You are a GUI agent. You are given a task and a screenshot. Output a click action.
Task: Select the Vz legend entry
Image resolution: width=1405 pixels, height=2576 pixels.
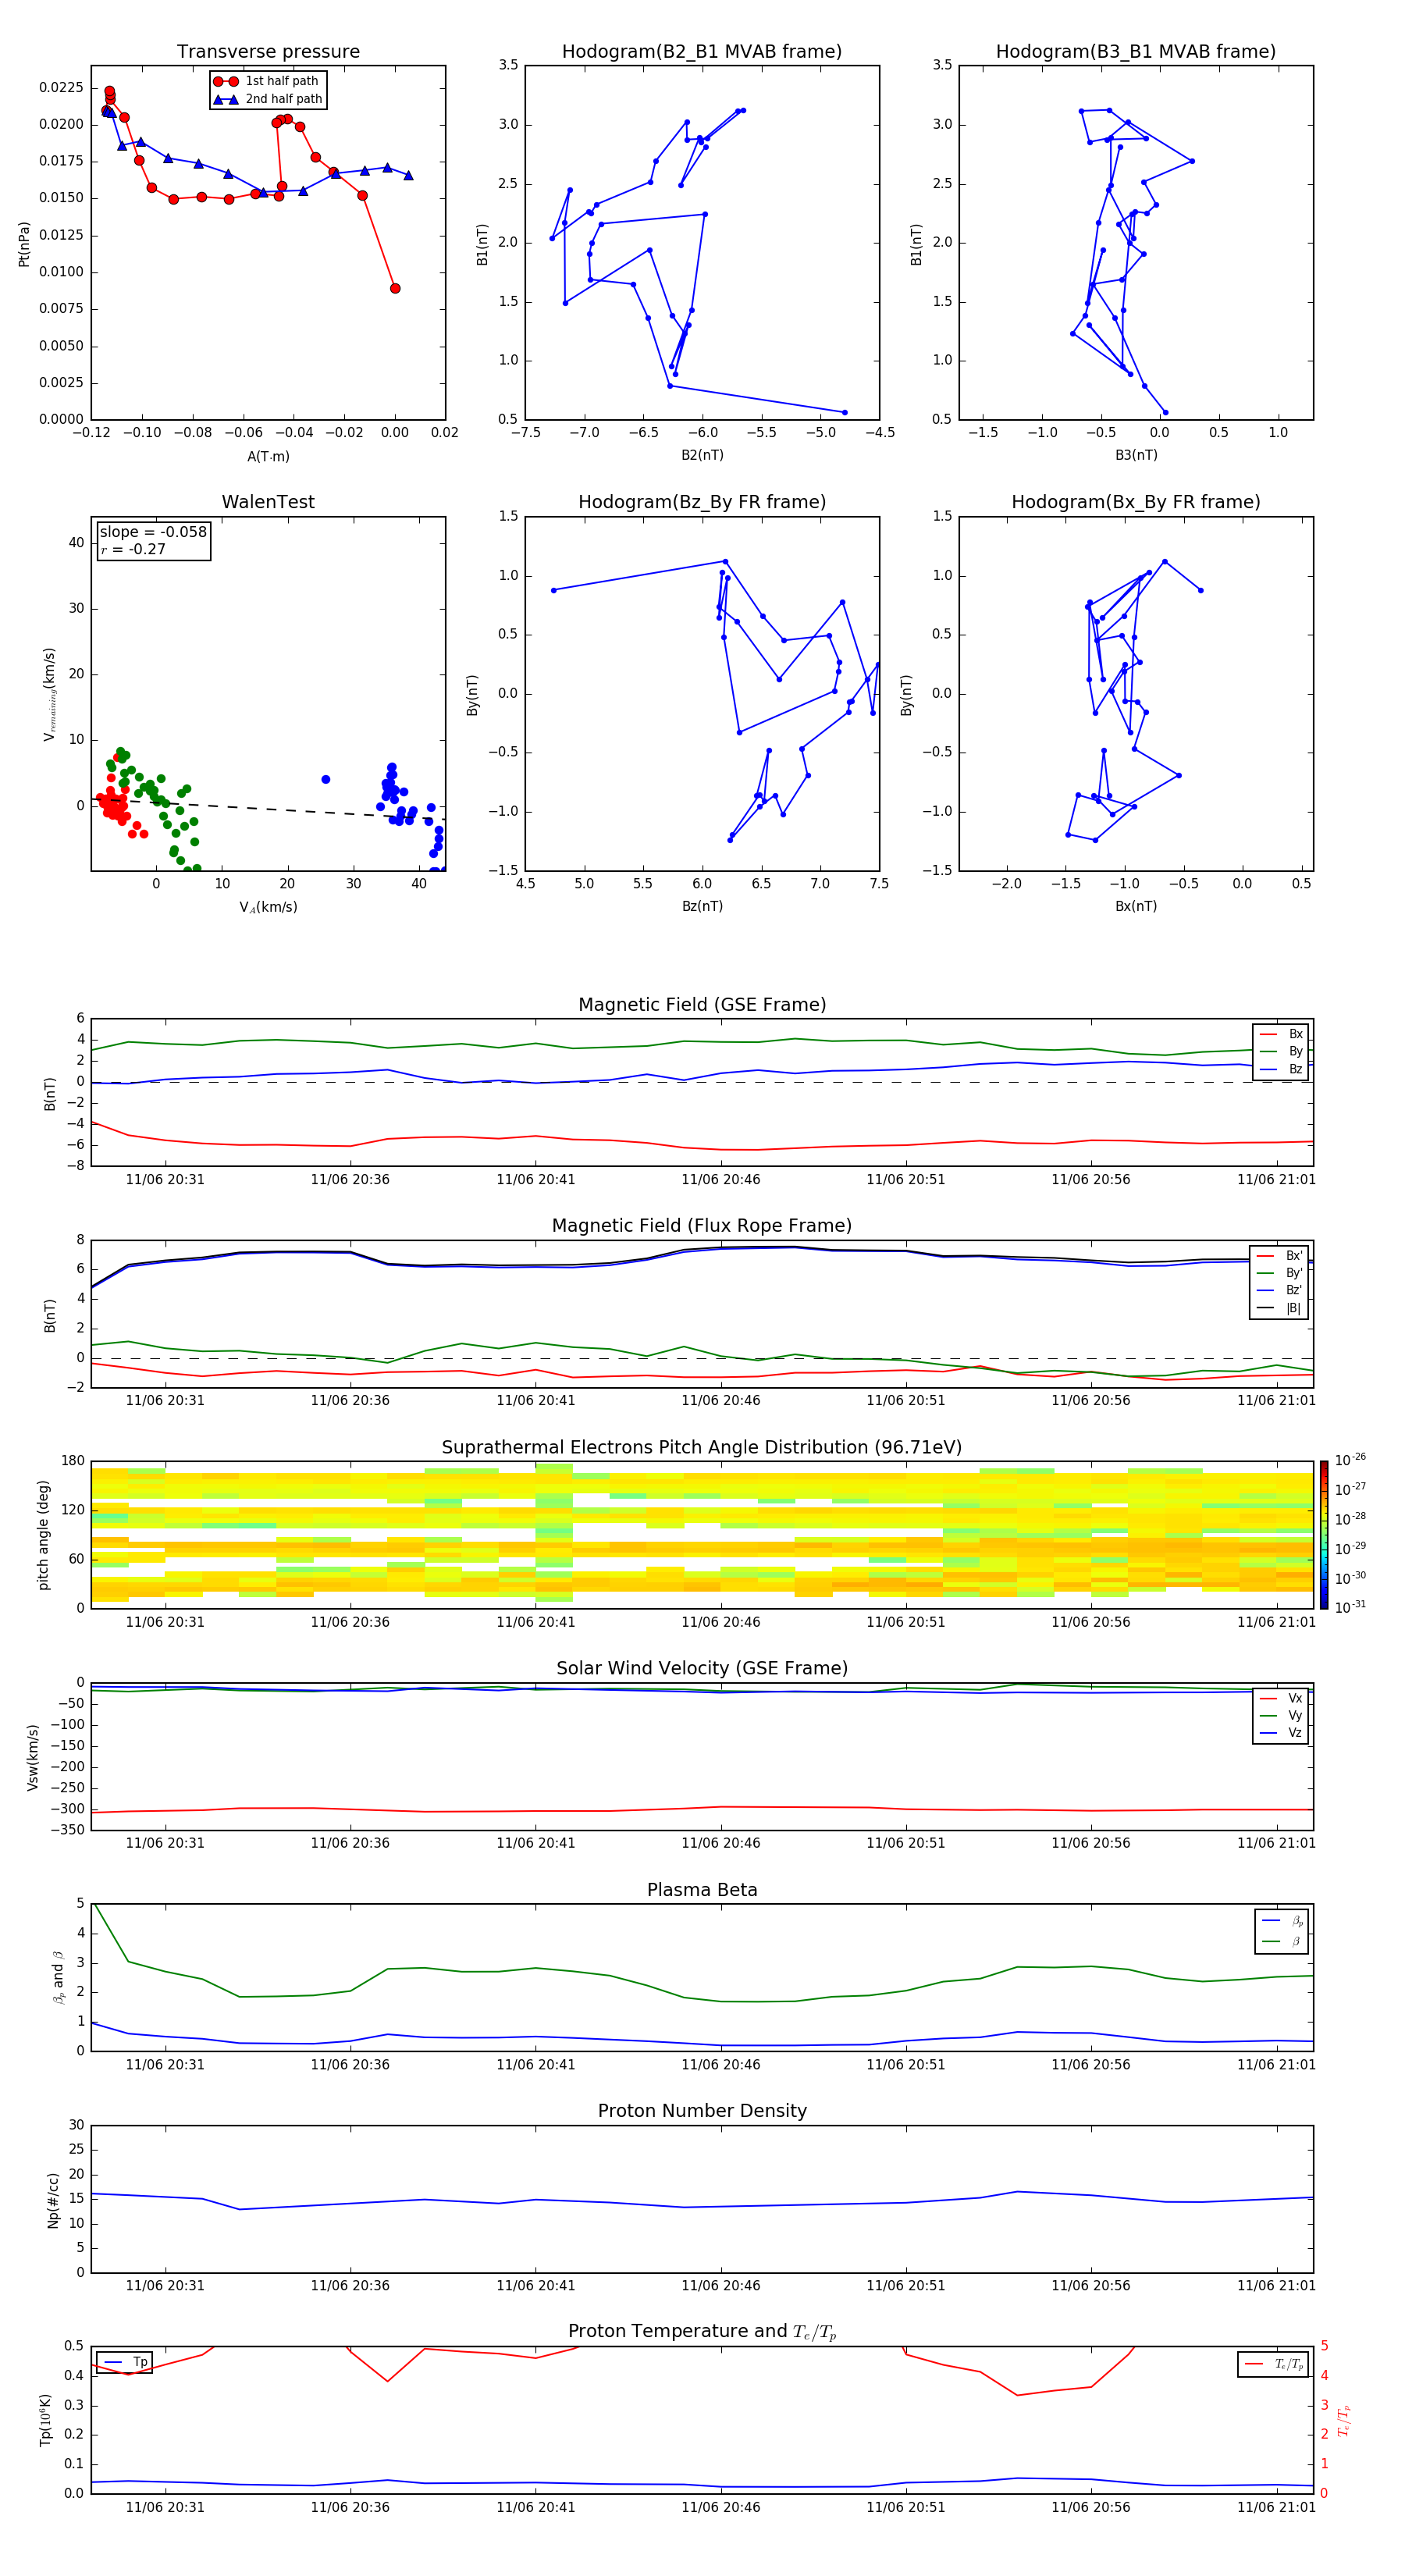(1281, 1733)
